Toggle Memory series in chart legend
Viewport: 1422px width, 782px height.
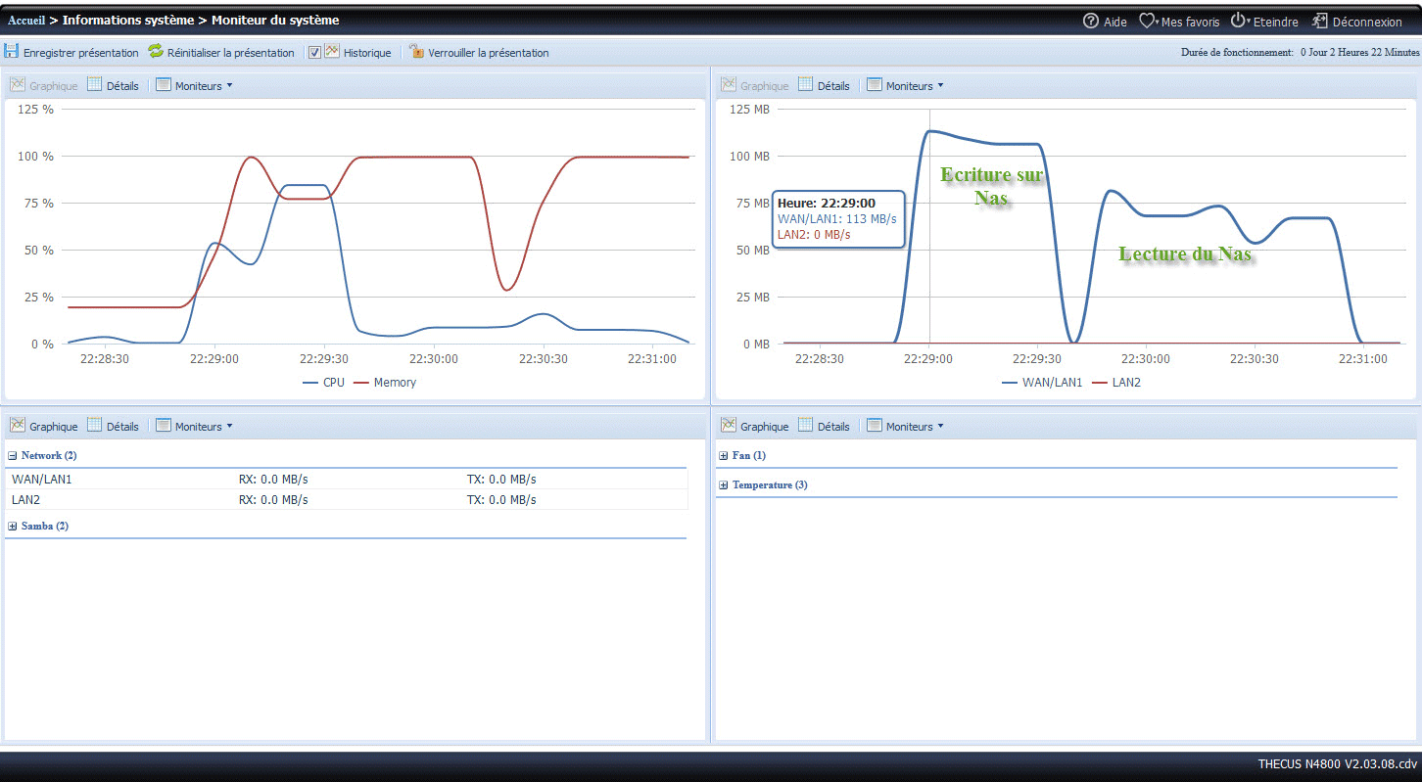click(x=384, y=383)
